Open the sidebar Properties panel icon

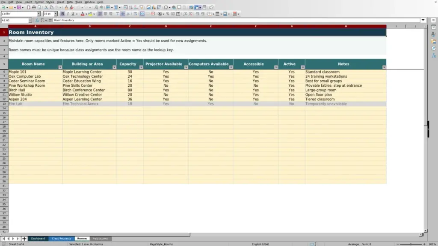tap(434, 27)
